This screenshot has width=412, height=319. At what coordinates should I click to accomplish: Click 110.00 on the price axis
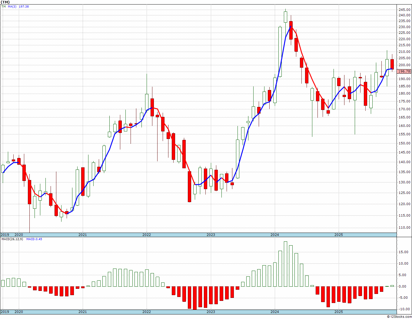click(405, 227)
